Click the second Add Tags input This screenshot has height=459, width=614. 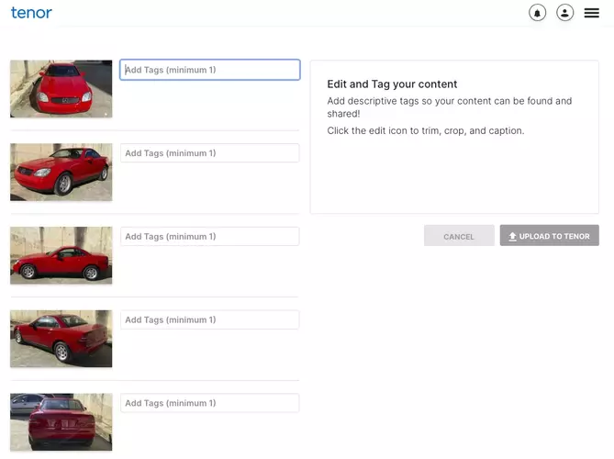209,153
